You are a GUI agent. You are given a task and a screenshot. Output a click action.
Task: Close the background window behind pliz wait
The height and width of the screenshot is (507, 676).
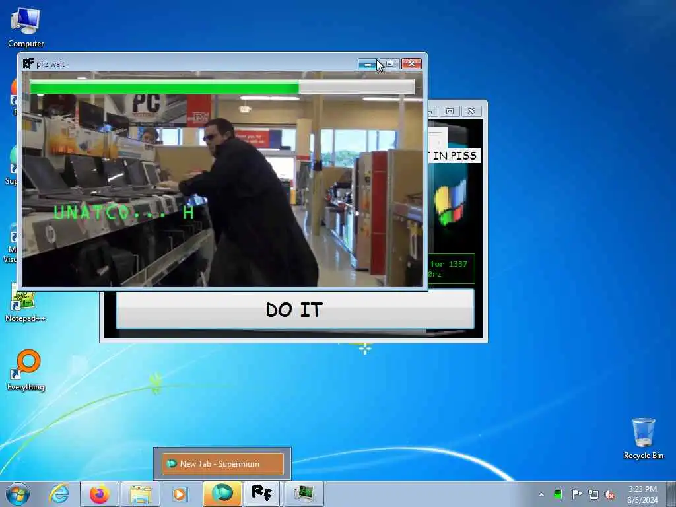click(x=471, y=111)
